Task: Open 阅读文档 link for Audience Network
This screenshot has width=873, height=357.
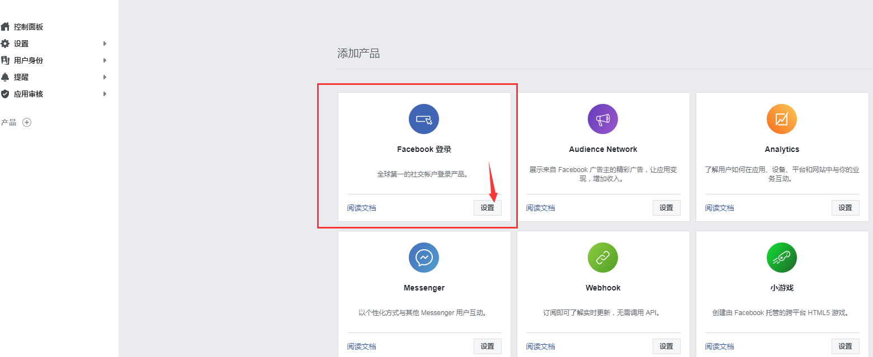Action: pyautogui.click(x=541, y=208)
